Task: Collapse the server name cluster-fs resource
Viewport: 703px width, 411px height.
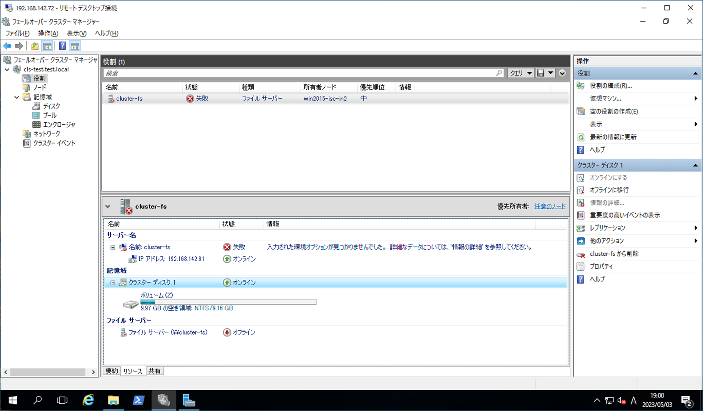Action: [113, 247]
